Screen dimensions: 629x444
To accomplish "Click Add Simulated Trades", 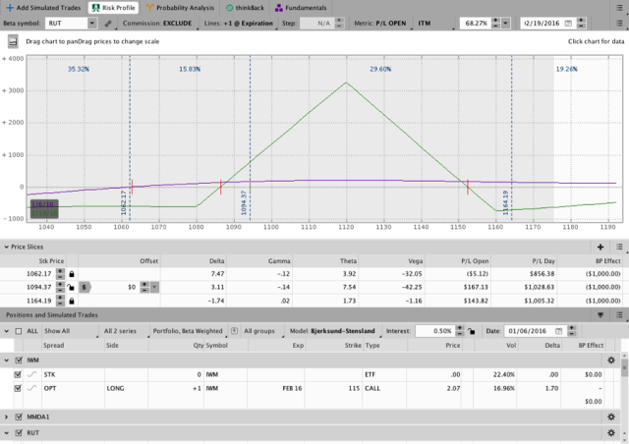I will (x=43, y=8).
